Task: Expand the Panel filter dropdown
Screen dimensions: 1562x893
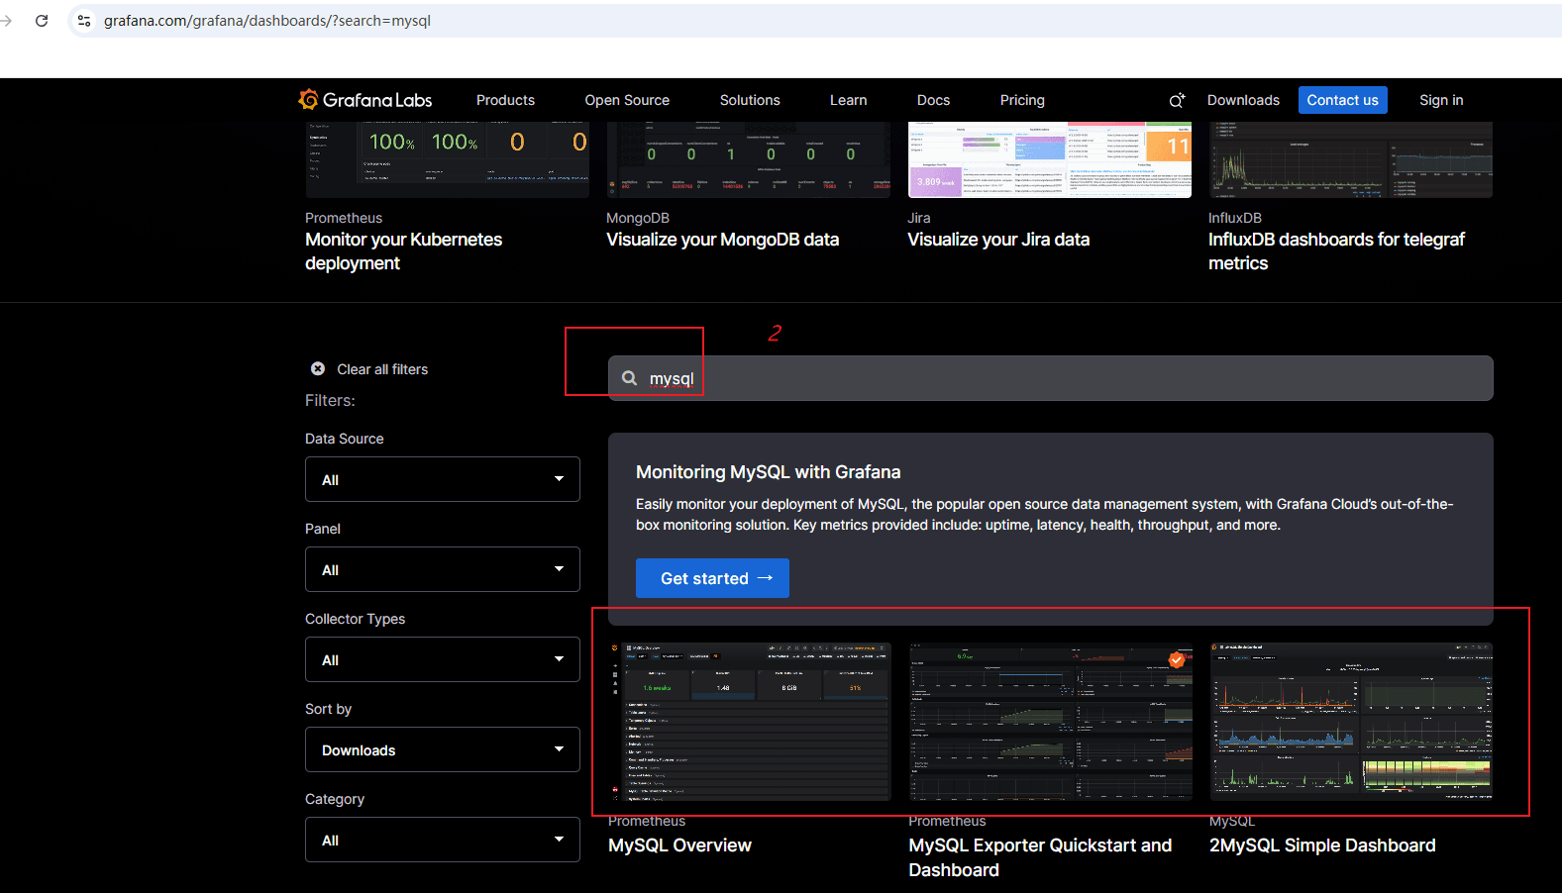Action: [x=443, y=569]
